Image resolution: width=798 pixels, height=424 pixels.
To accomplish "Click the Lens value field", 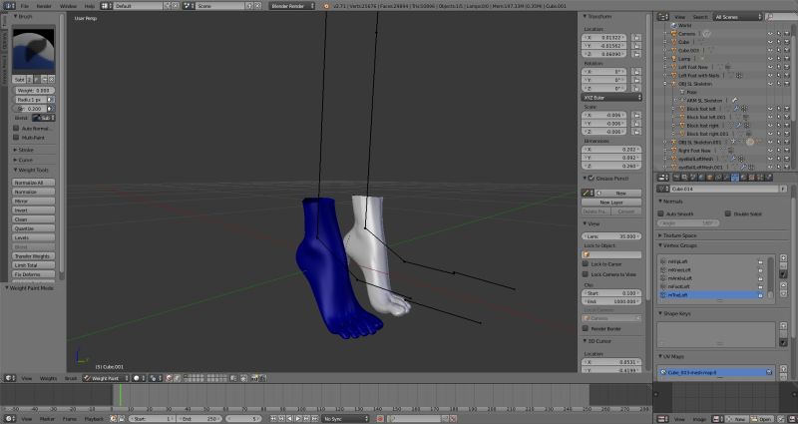I will point(612,236).
